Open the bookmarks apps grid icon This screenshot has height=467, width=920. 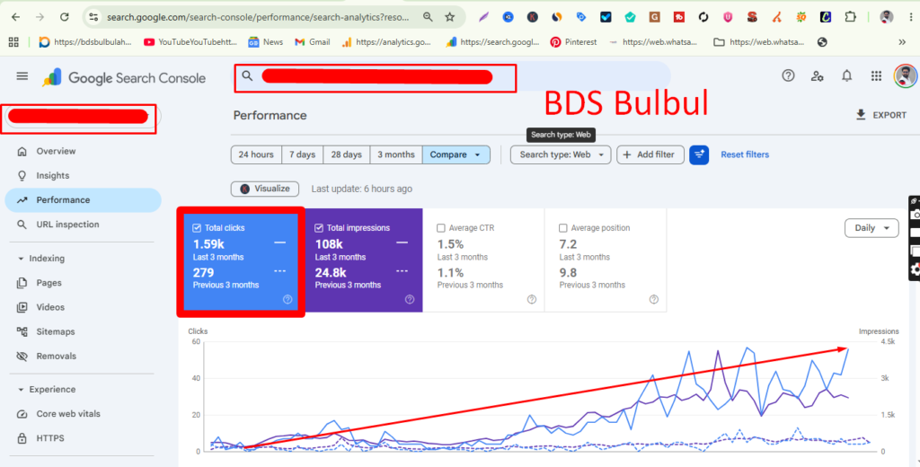pos(13,42)
